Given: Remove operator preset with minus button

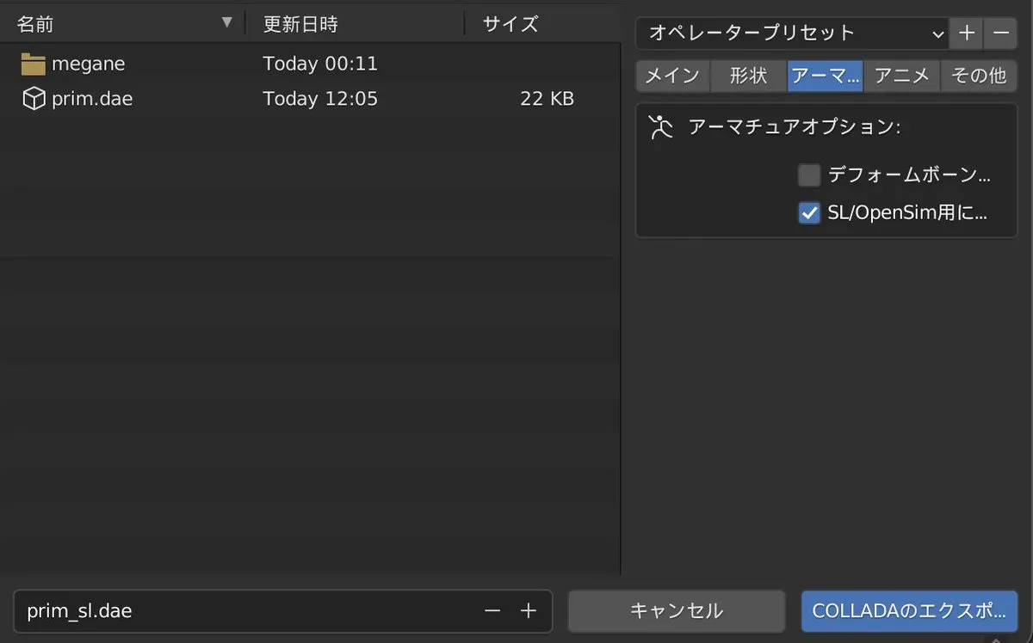Looking at the screenshot, I should [1000, 34].
